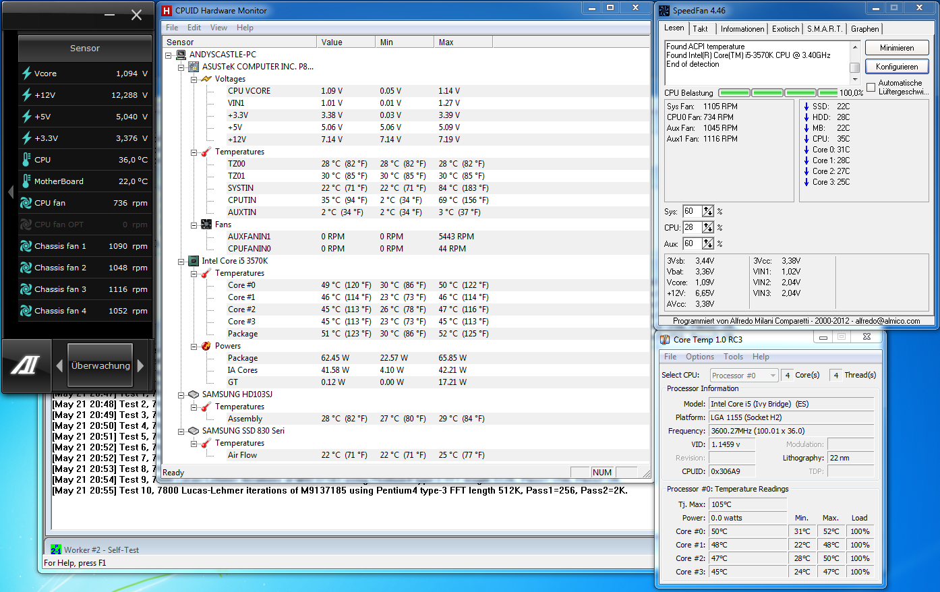
Task: Click right arrow next to Überwachung
Action: coord(140,365)
